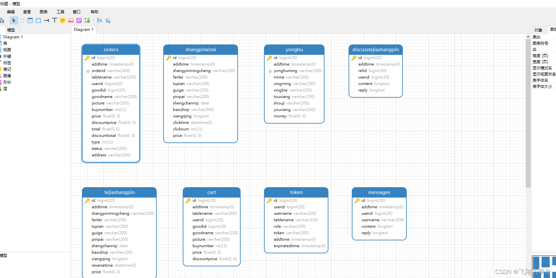Select the orders table header
Viewport: 556px width, 278px height.
pyautogui.click(x=111, y=50)
